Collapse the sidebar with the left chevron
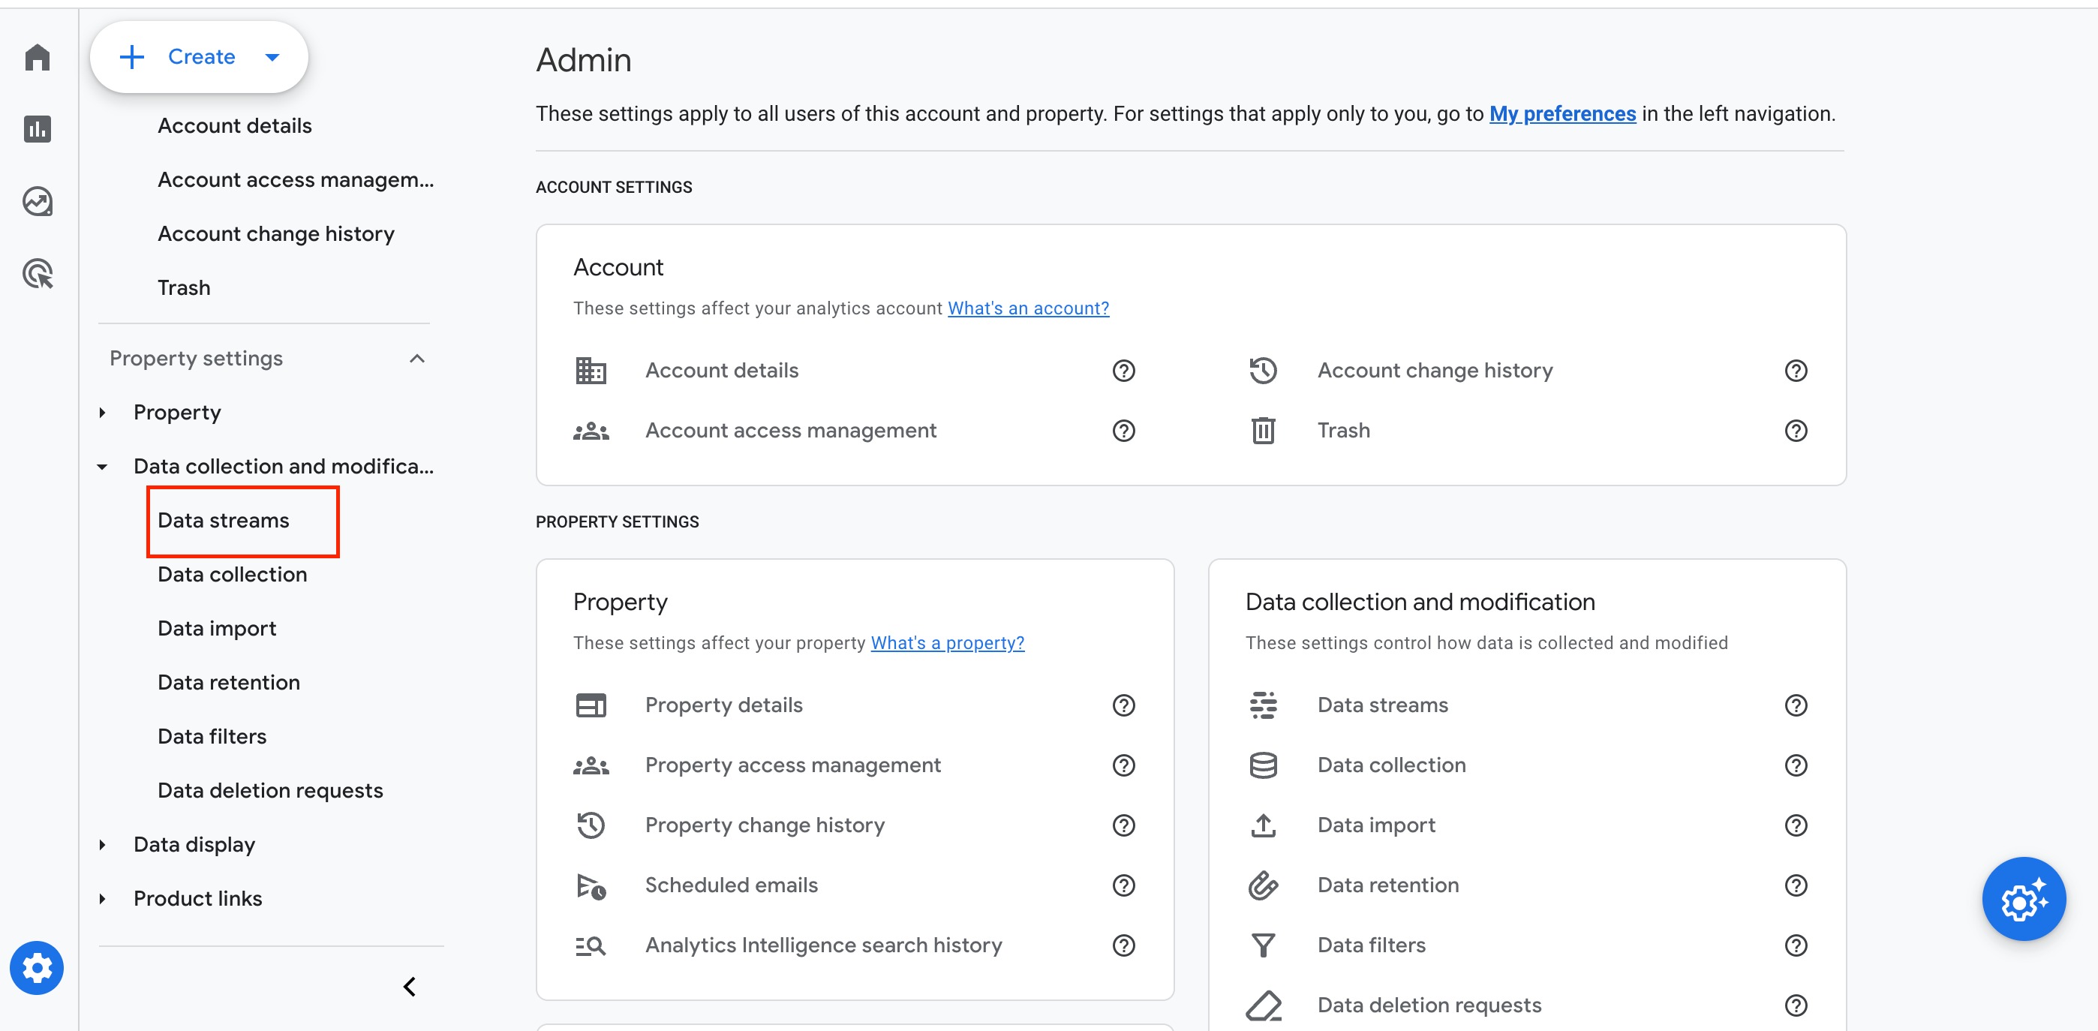2098x1031 pixels. (x=410, y=986)
